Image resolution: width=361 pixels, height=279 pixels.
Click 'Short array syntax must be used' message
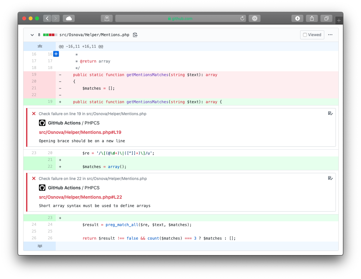pos(95,206)
